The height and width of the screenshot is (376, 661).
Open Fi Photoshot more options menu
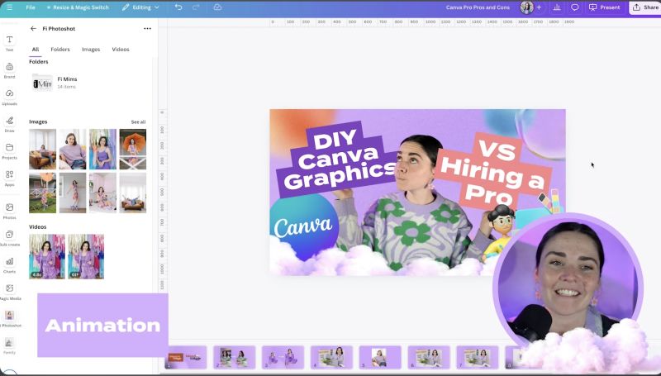(147, 29)
